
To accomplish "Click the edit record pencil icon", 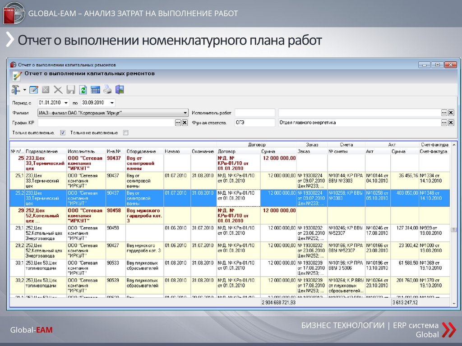I will (x=34, y=90).
